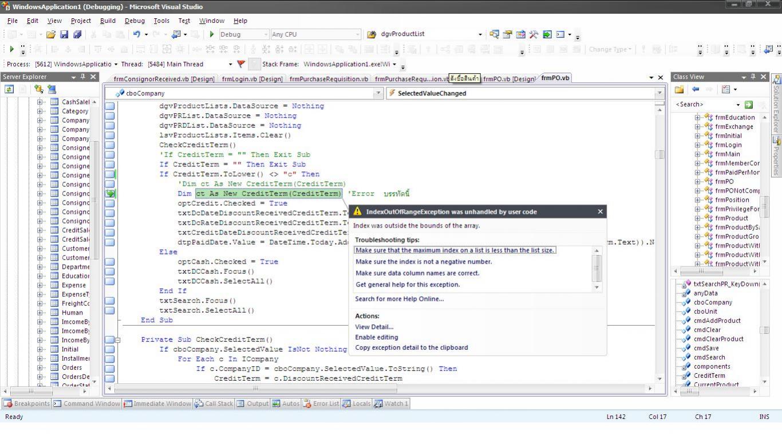782x439 pixels.
Task: Click the Open File toolbar icon
Action: [x=51, y=35]
